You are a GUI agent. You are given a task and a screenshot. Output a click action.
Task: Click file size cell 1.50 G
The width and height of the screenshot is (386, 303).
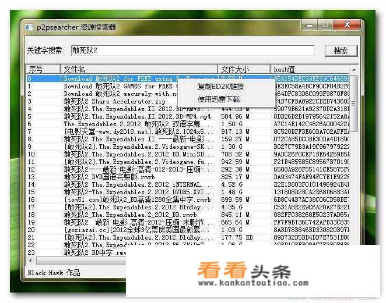coord(231,124)
